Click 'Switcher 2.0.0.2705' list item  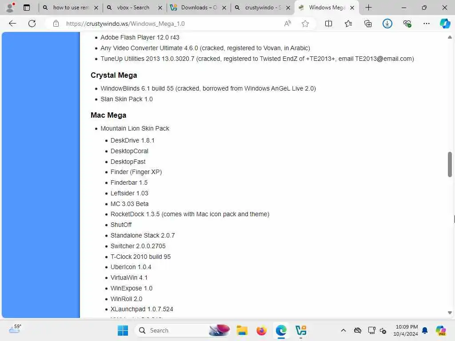point(138,246)
